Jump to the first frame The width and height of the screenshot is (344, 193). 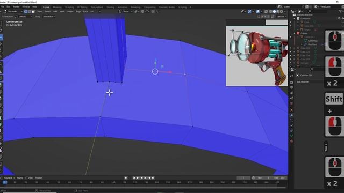click(x=134, y=178)
